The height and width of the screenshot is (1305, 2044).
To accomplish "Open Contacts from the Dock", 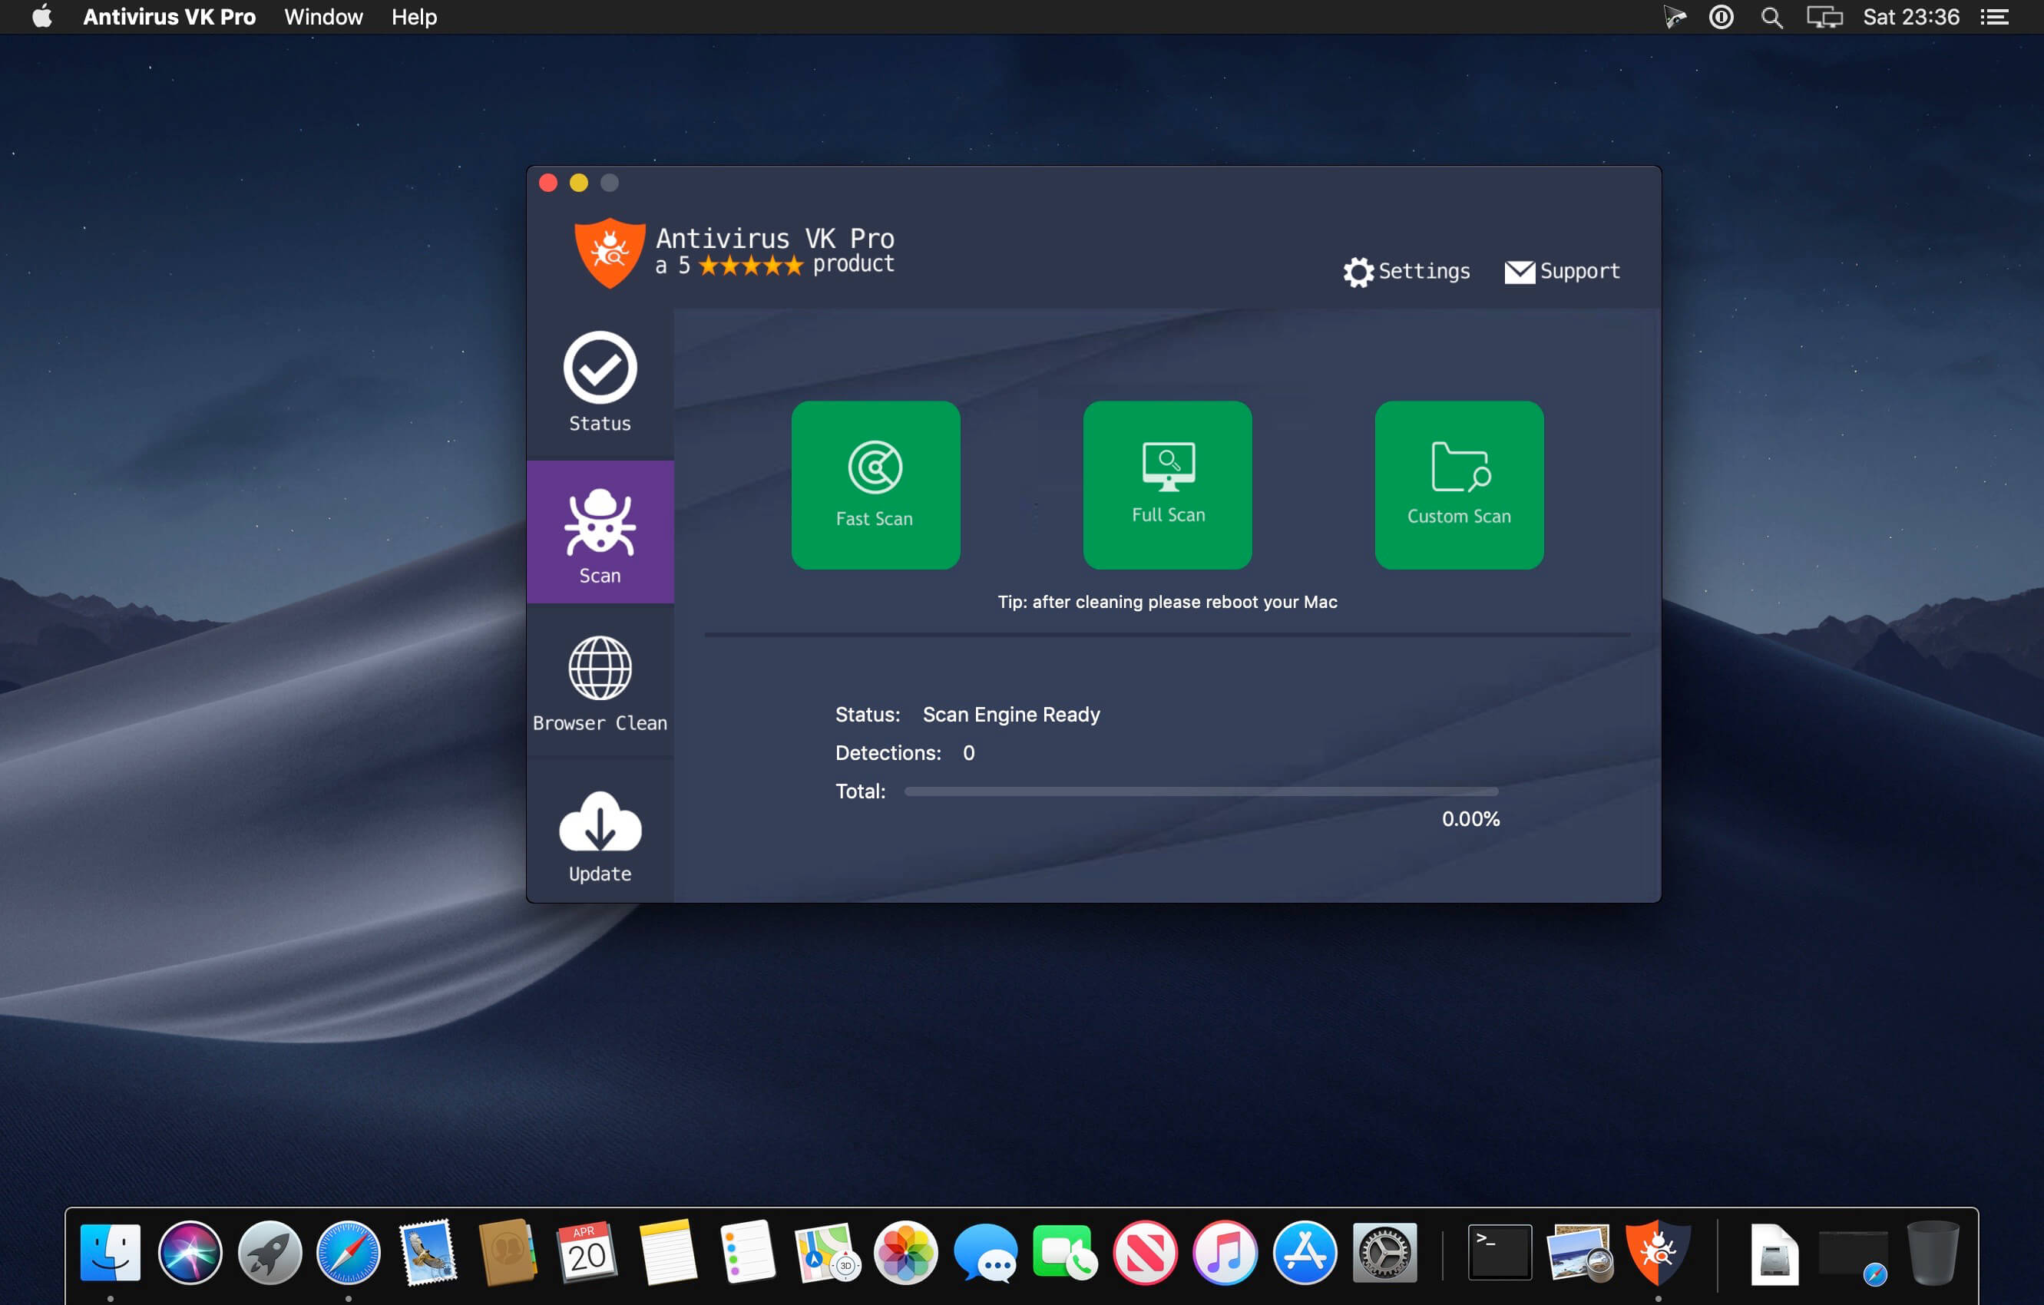I will (508, 1252).
